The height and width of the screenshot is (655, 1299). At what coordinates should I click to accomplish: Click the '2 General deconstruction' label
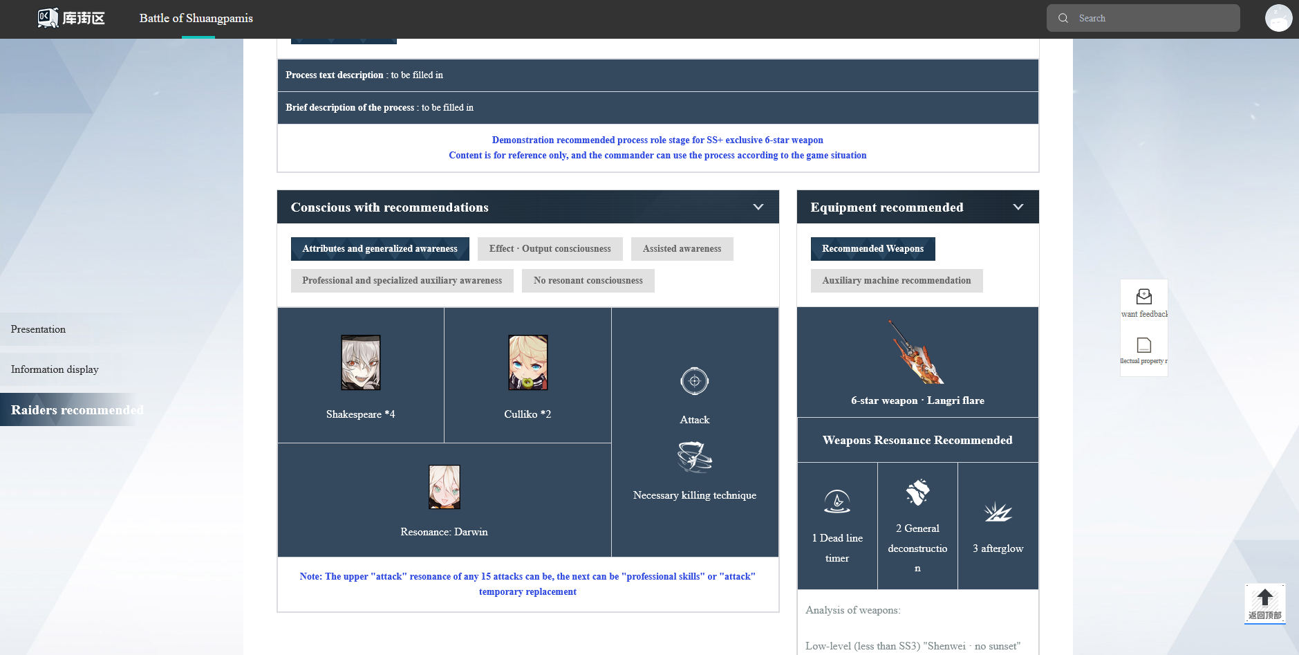(x=917, y=548)
